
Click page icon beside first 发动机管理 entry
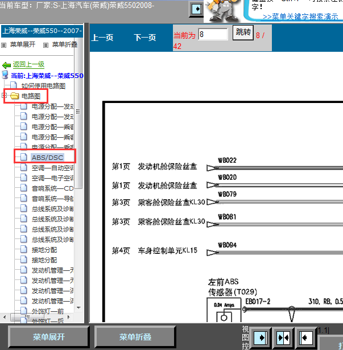pos(24,270)
